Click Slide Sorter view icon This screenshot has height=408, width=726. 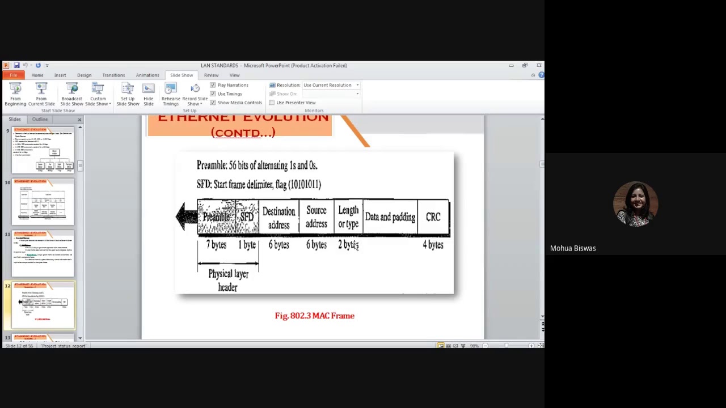(448, 346)
